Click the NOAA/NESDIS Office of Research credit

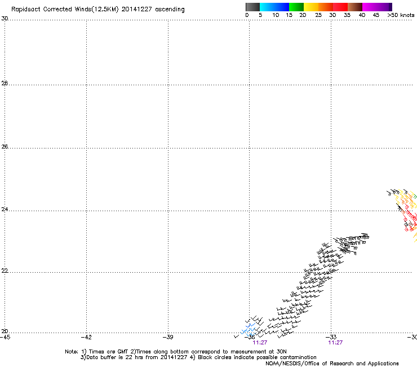[x=332, y=364]
